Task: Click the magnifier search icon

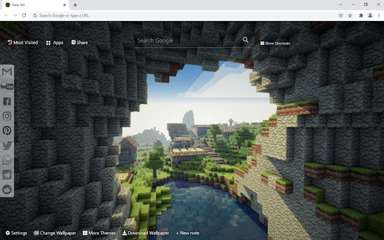Action: click(x=245, y=39)
